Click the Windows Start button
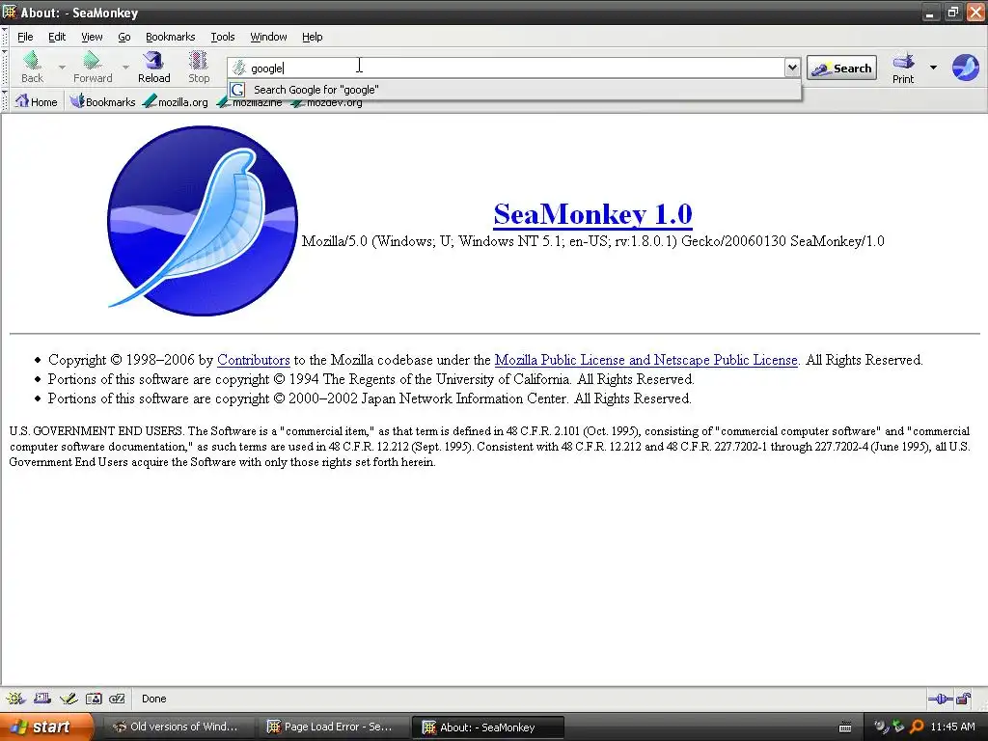 coord(46,727)
